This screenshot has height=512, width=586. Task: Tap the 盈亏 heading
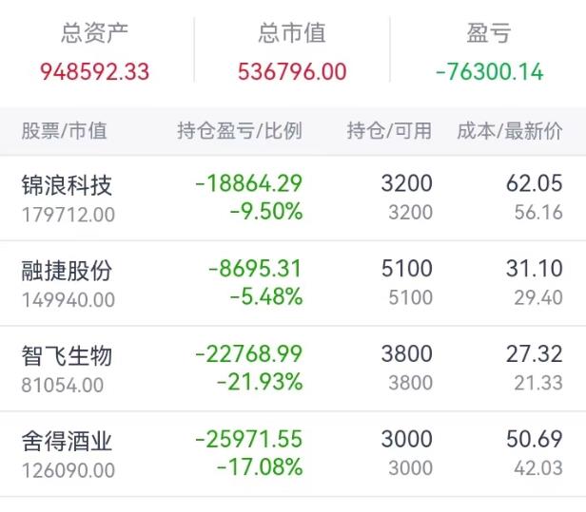(489, 34)
